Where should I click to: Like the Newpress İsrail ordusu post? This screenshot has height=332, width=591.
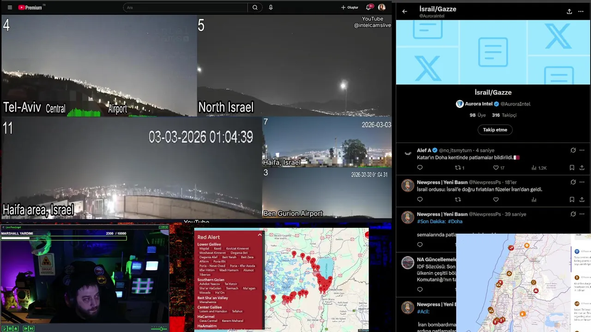tap(496, 200)
